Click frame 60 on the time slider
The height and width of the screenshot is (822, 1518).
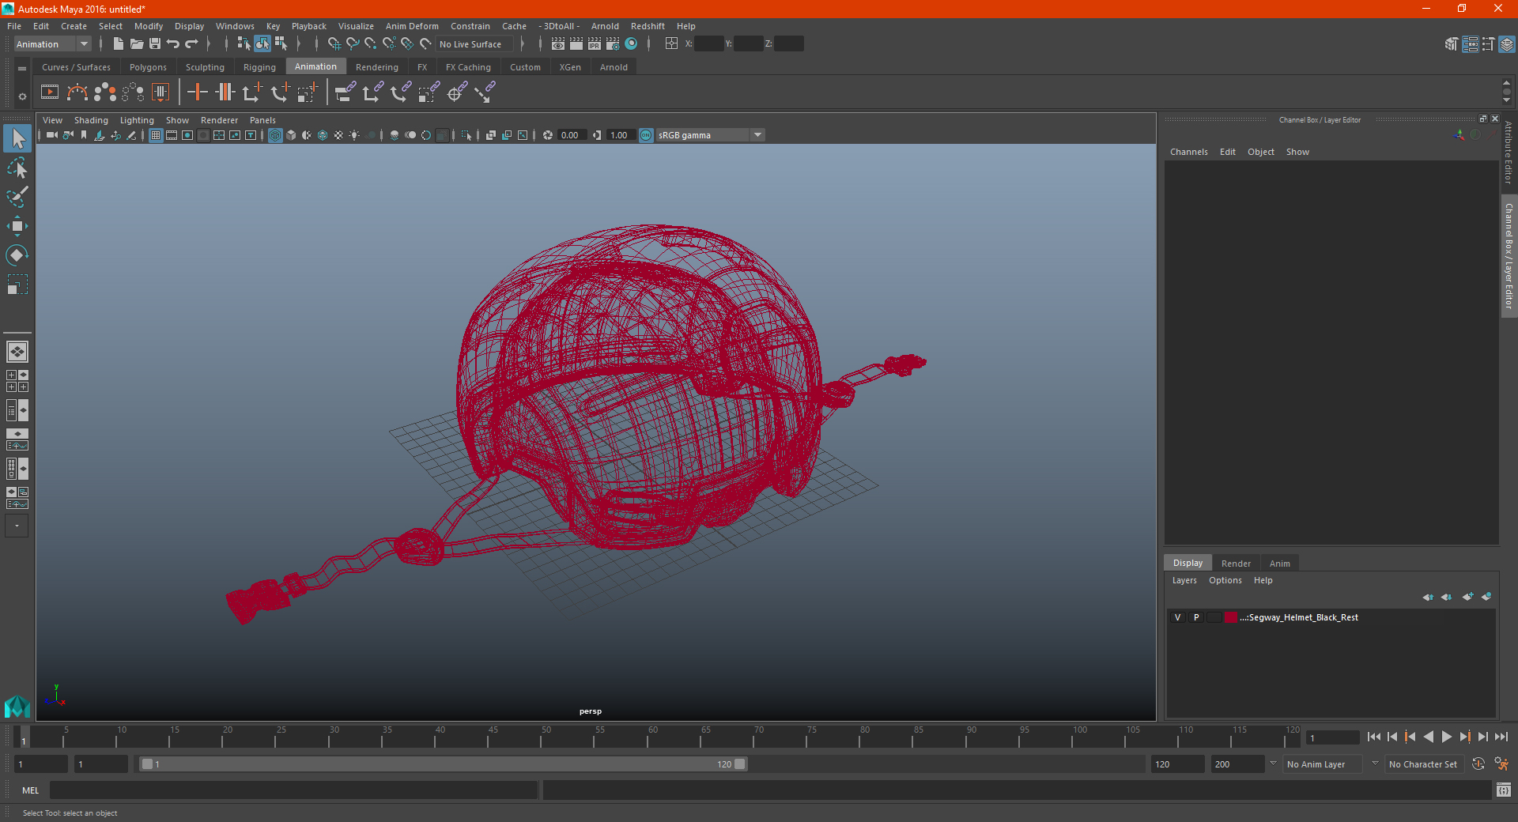(x=648, y=737)
